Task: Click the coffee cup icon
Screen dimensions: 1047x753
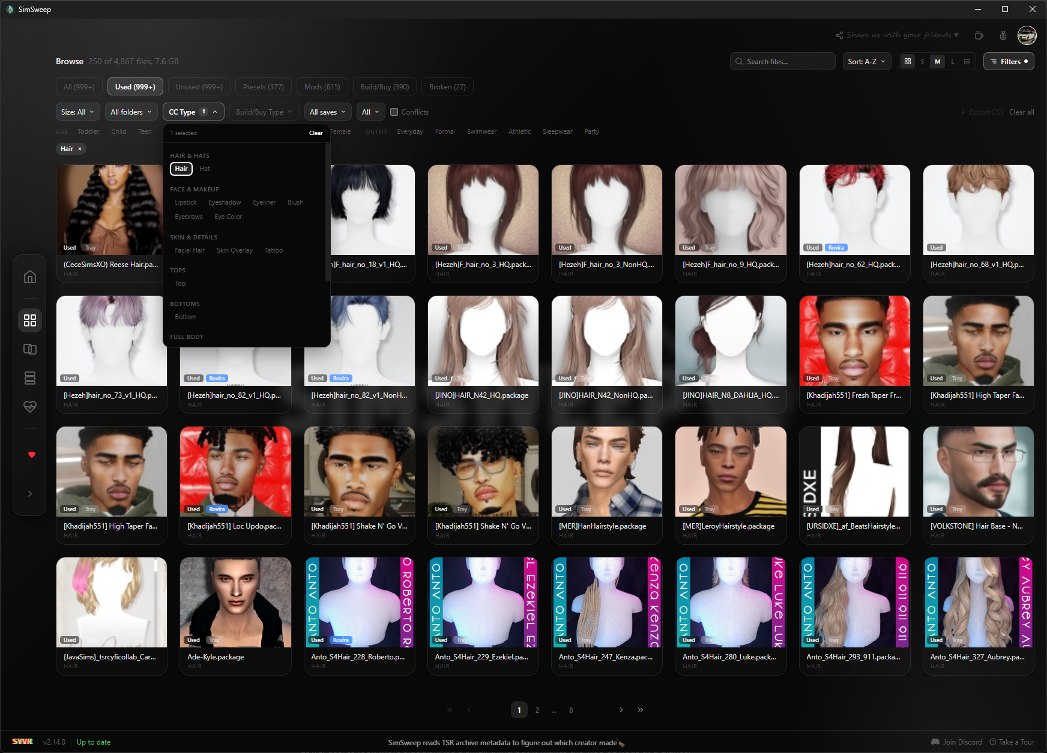Action: pos(979,35)
